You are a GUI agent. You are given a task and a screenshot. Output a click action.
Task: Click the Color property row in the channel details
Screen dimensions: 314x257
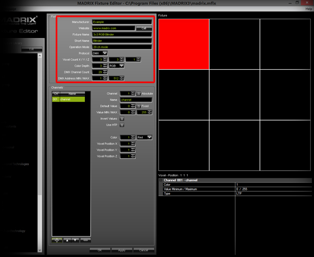(x=237, y=185)
